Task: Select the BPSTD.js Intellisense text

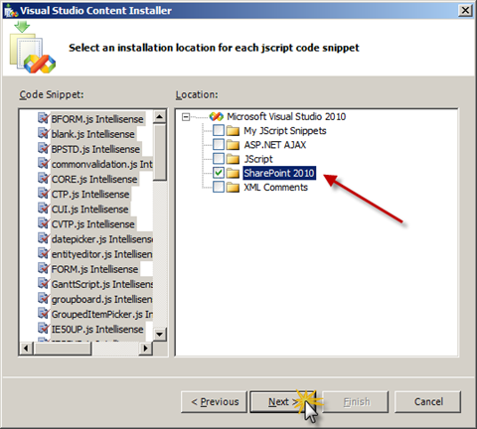Action: click(x=95, y=149)
